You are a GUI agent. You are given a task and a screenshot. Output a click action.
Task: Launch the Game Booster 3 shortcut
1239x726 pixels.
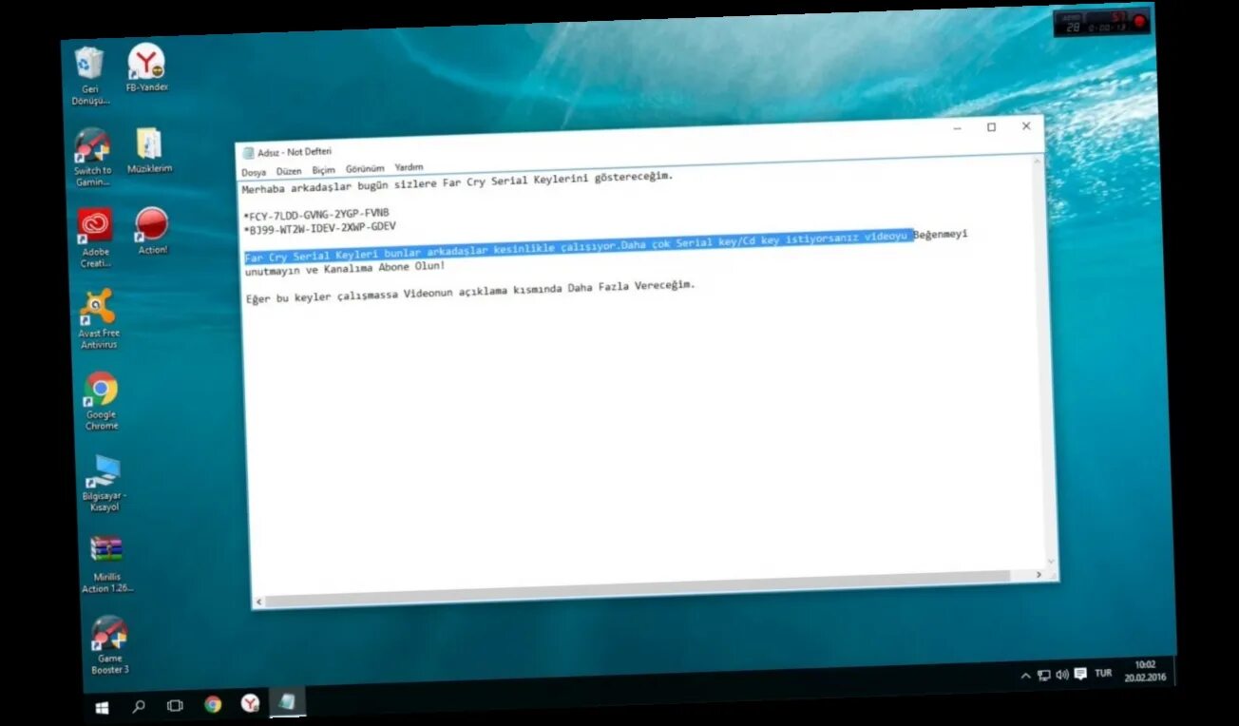point(109,645)
